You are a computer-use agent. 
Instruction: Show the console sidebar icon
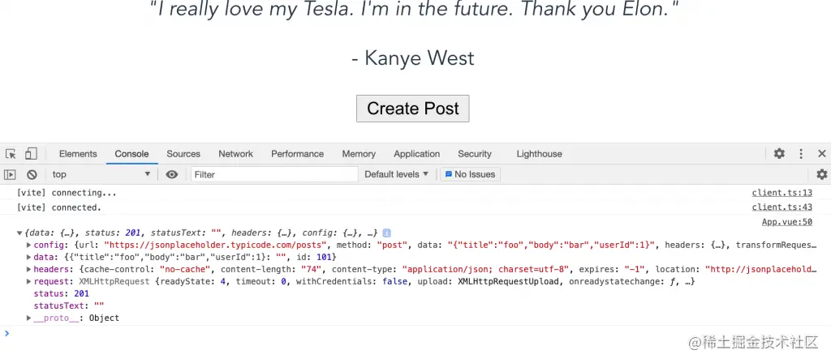click(10, 174)
